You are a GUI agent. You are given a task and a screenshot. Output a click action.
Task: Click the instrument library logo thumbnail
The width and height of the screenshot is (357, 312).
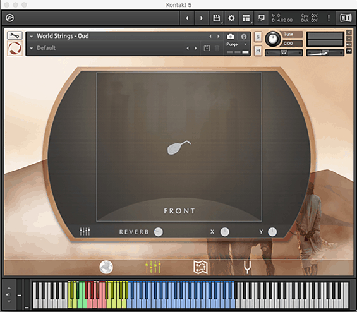(x=15, y=48)
